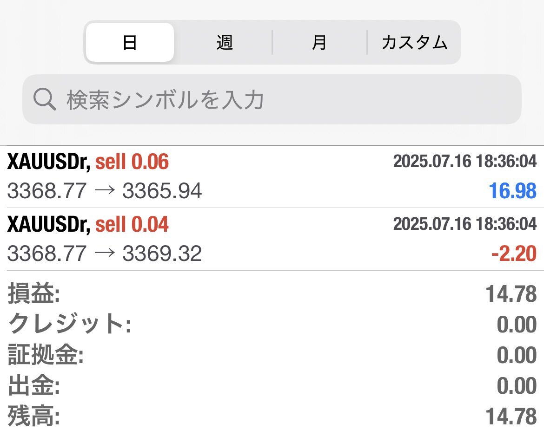Viewport: 544px width, 436px height.
Task: Switch to the 月 (month) tab
Action: tap(319, 42)
